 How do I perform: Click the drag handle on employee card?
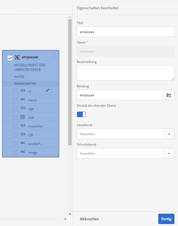point(54,56)
